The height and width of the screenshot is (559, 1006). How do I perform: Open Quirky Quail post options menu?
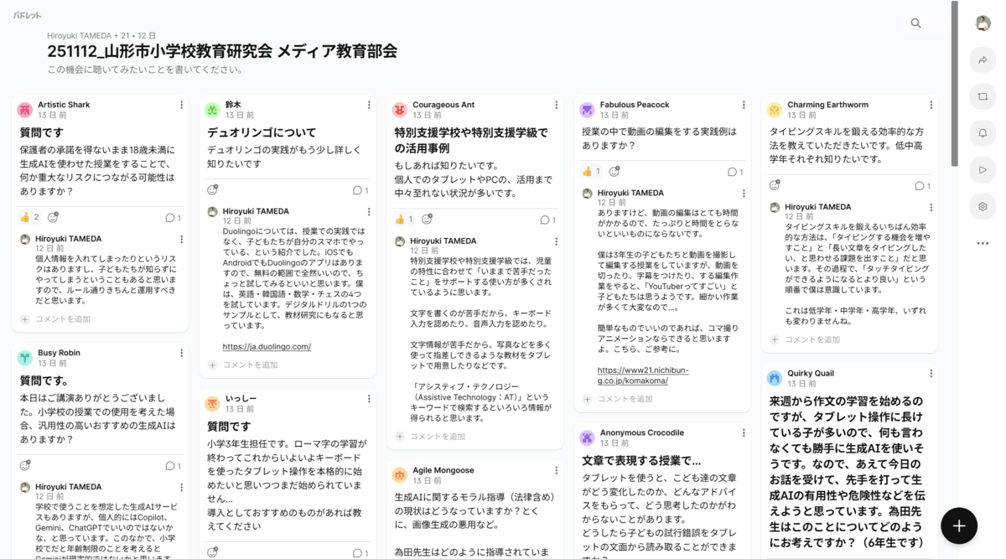(x=931, y=374)
